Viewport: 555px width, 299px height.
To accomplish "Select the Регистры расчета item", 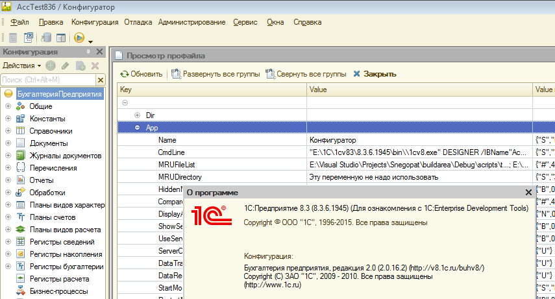I will coord(59,279).
